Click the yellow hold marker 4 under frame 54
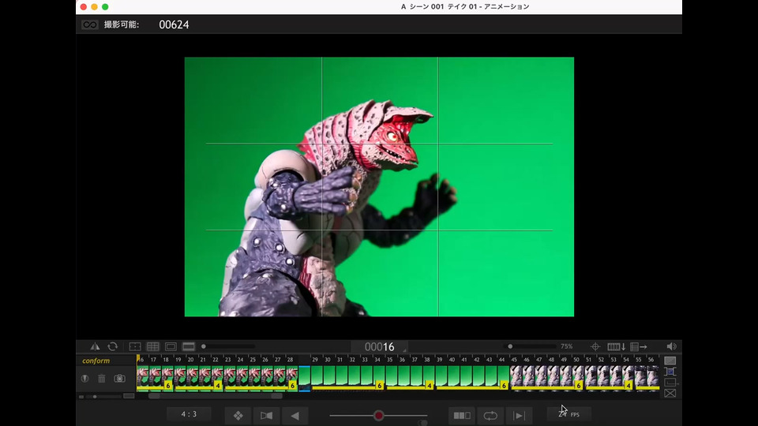This screenshot has width=758, height=426. [x=629, y=386]
